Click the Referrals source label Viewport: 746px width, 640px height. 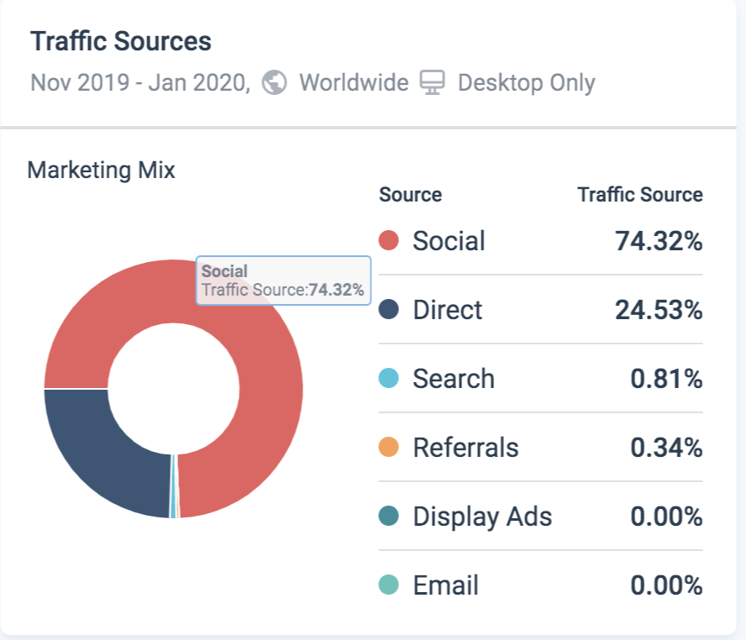pos(465,448)
